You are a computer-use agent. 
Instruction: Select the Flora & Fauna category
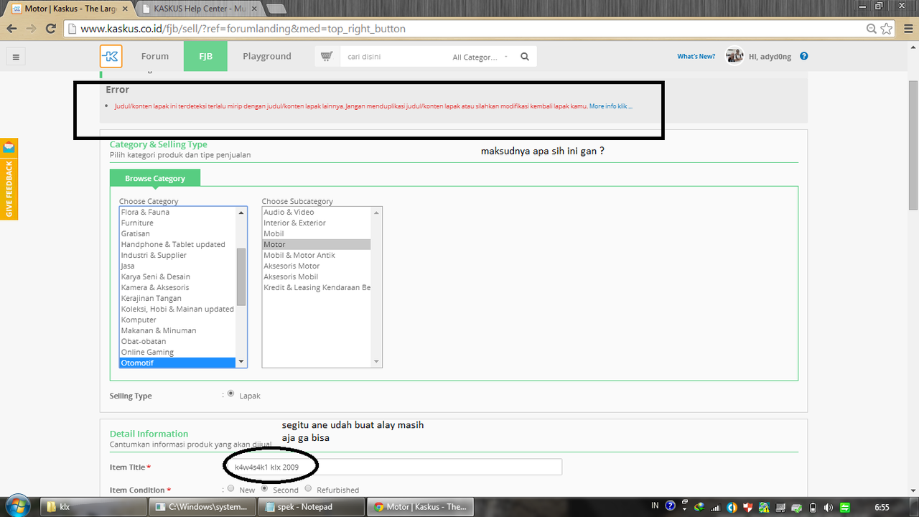(177, 212)
